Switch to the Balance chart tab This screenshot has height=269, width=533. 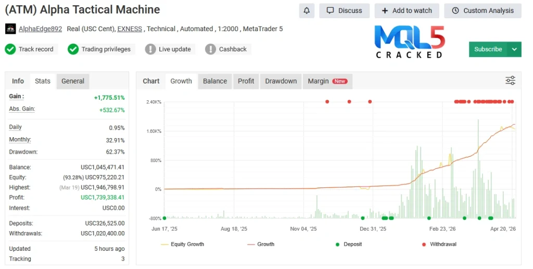215,81
